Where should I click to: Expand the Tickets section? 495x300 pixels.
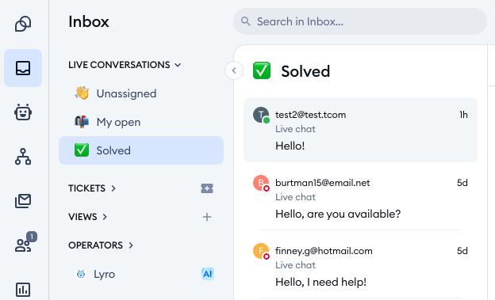tap(92, 188)
